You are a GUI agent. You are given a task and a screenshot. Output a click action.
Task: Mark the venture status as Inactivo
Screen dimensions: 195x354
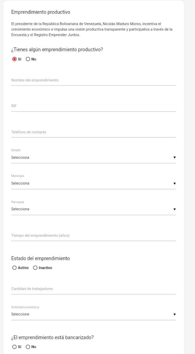coord(35,268)
